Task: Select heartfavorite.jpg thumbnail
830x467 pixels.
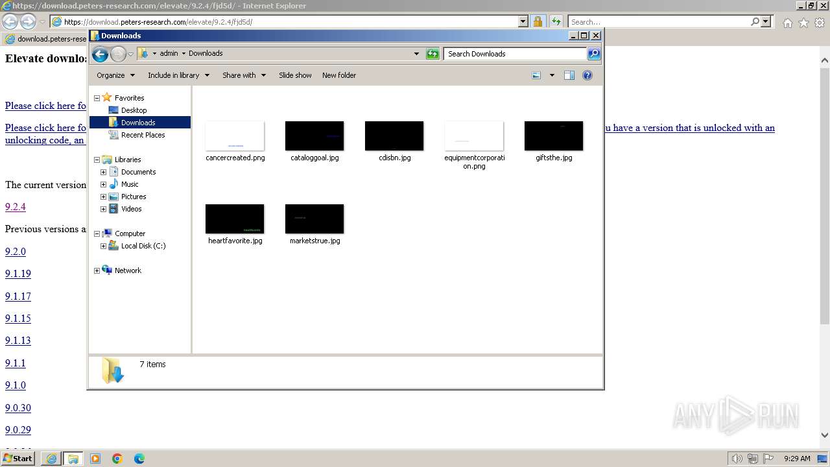Action: [x=235, y=219]
